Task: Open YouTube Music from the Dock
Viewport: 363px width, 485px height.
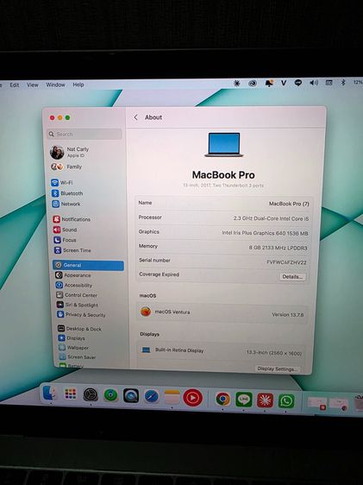Action: 193,398
